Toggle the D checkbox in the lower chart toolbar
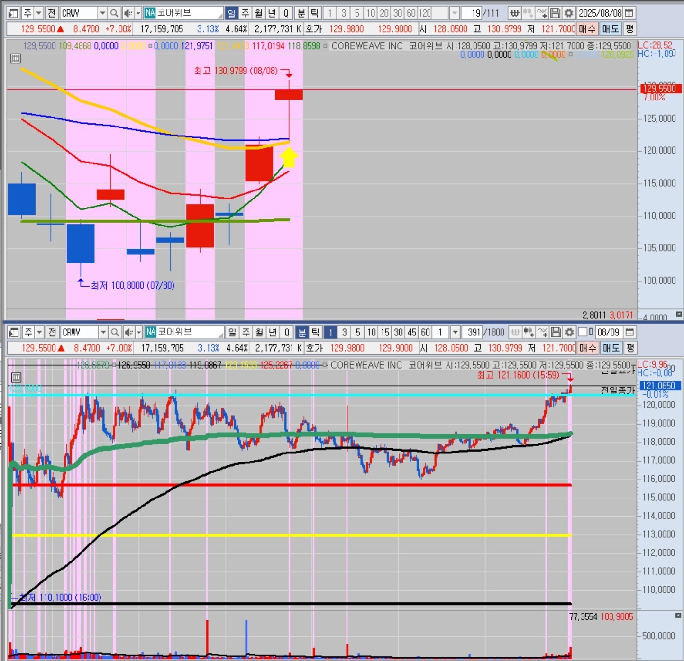 click(583, 332)
